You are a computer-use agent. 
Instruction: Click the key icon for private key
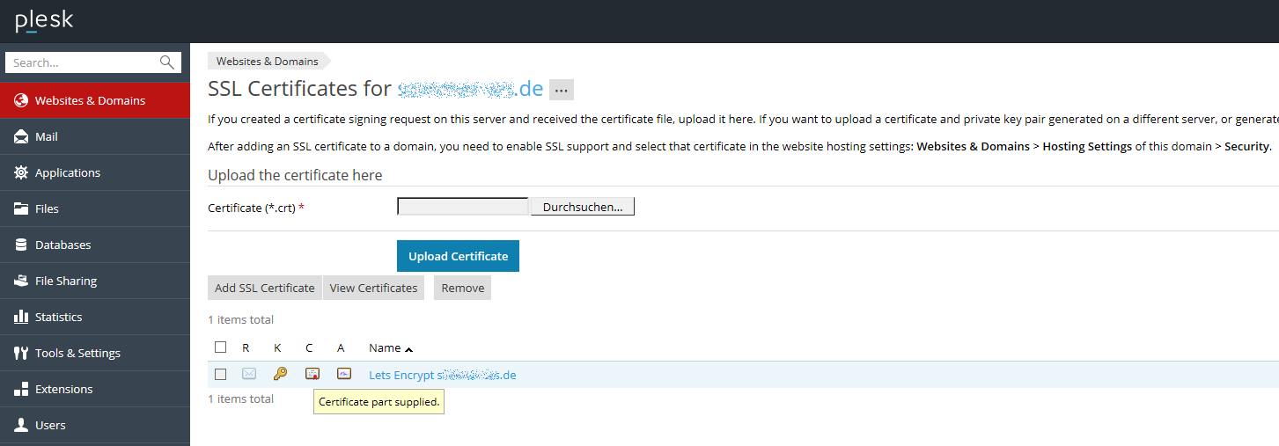280,374
